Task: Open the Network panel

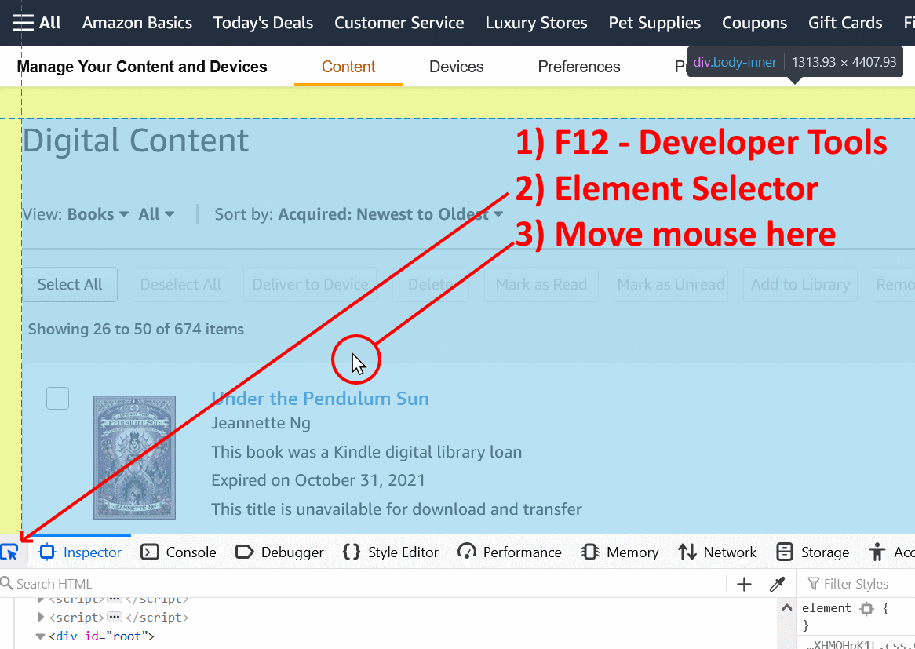Action: tap(717, 552)
